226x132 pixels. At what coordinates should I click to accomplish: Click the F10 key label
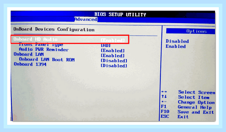coord(165,111)
